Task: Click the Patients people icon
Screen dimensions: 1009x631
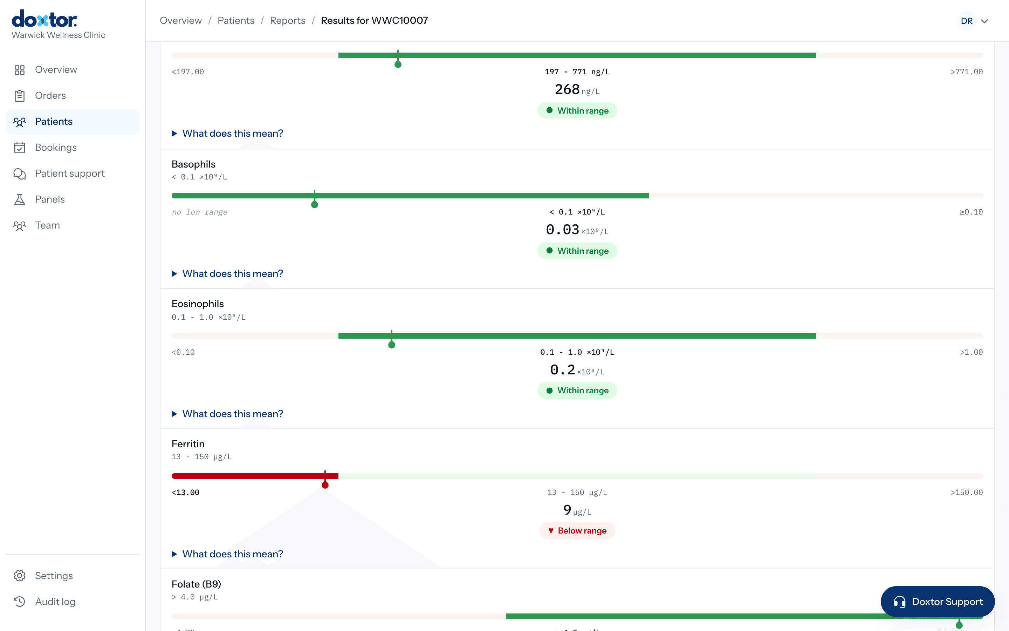Action: (20, 121)
